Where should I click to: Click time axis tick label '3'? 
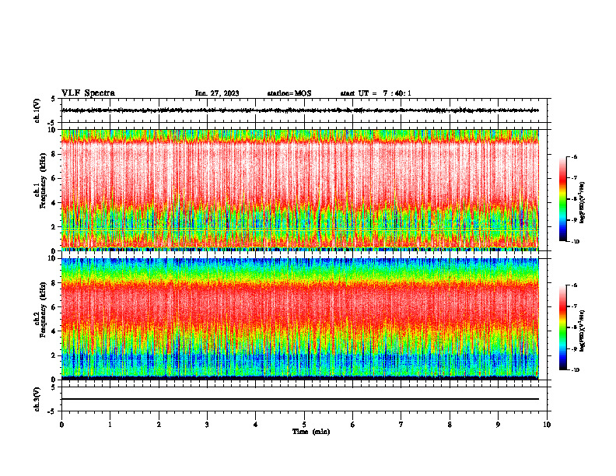click(207, 425)
